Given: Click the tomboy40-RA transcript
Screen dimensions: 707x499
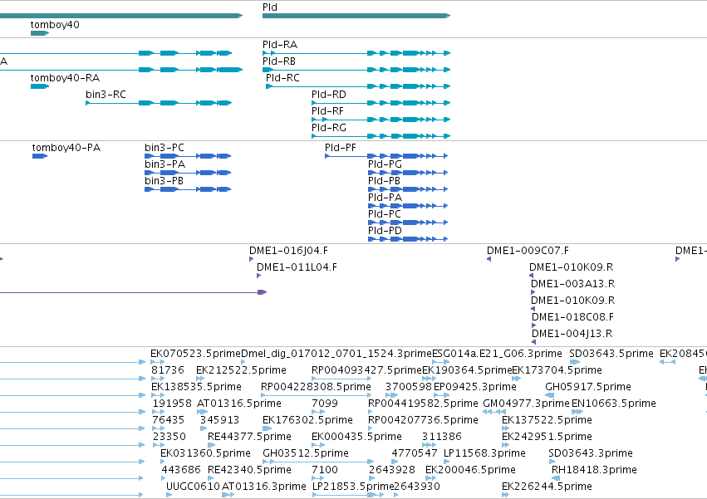Looking at the screenshot, I should (x=40, y=86).
